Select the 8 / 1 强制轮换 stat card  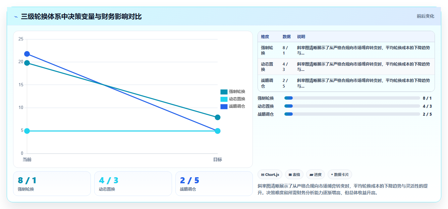52,184
